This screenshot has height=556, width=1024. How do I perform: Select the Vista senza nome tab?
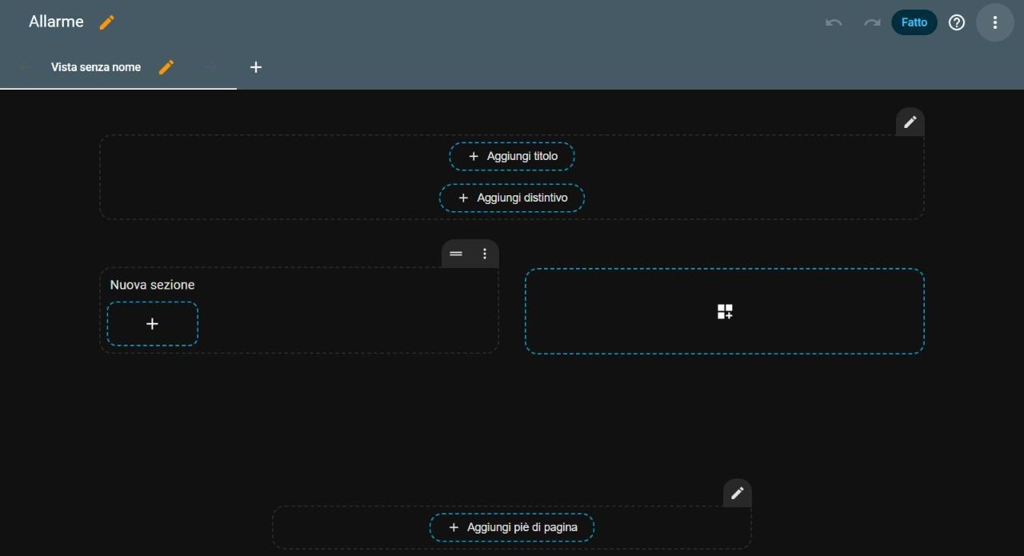pyautogui.click(x=96, y=67)
